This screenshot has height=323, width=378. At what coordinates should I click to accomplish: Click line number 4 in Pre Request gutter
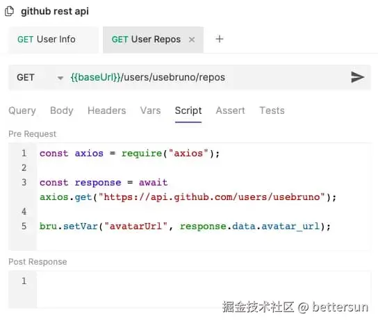coord(24,212)
